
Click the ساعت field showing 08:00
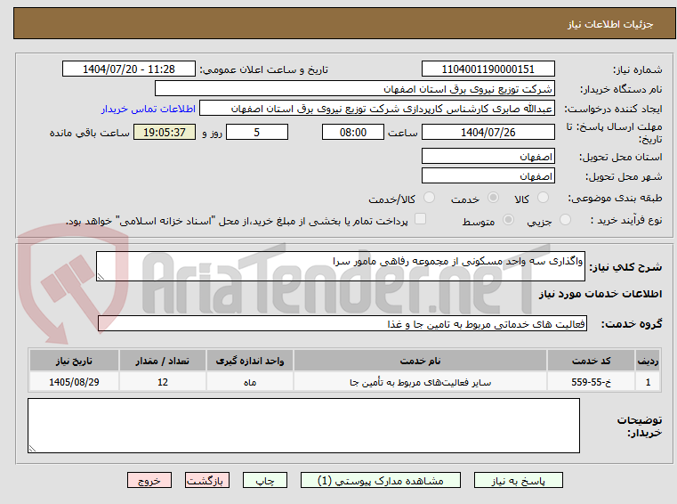[353, 133]
